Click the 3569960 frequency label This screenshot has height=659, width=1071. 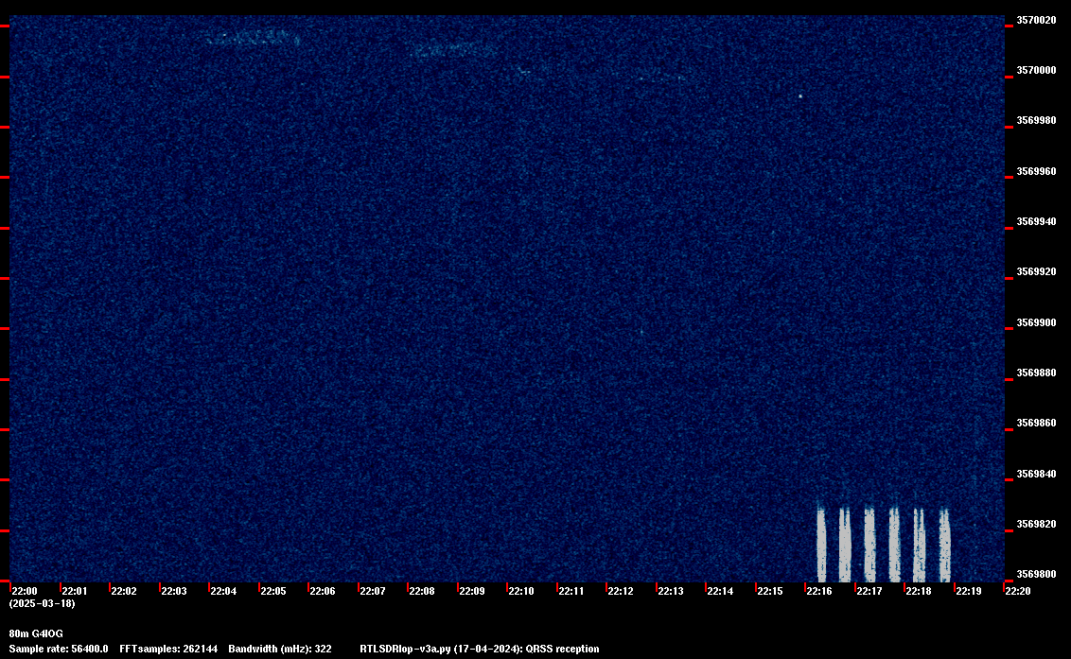[x=1036, y=171]
